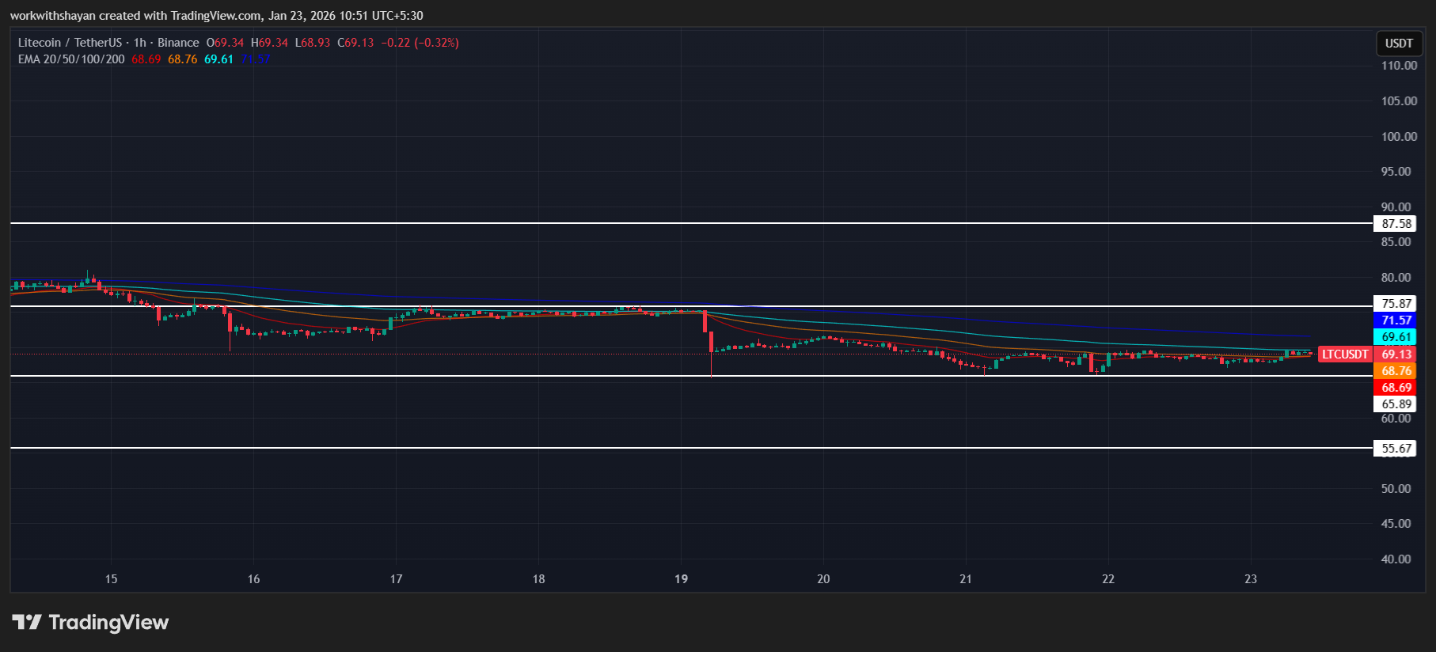Click the cyan EMA legend value 69.61
The image size is (1436, 652).
[219, 59]
